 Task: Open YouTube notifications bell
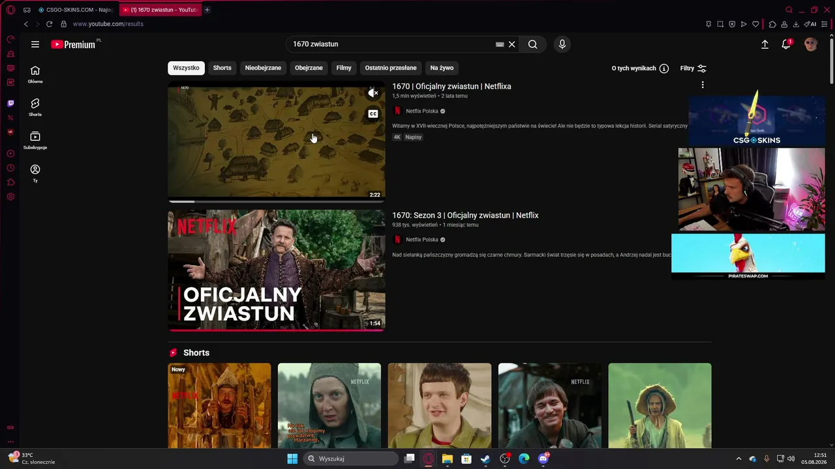(x=786, y=44)
